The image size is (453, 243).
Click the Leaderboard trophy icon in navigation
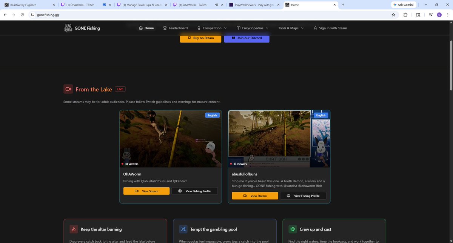coord(164,28)
